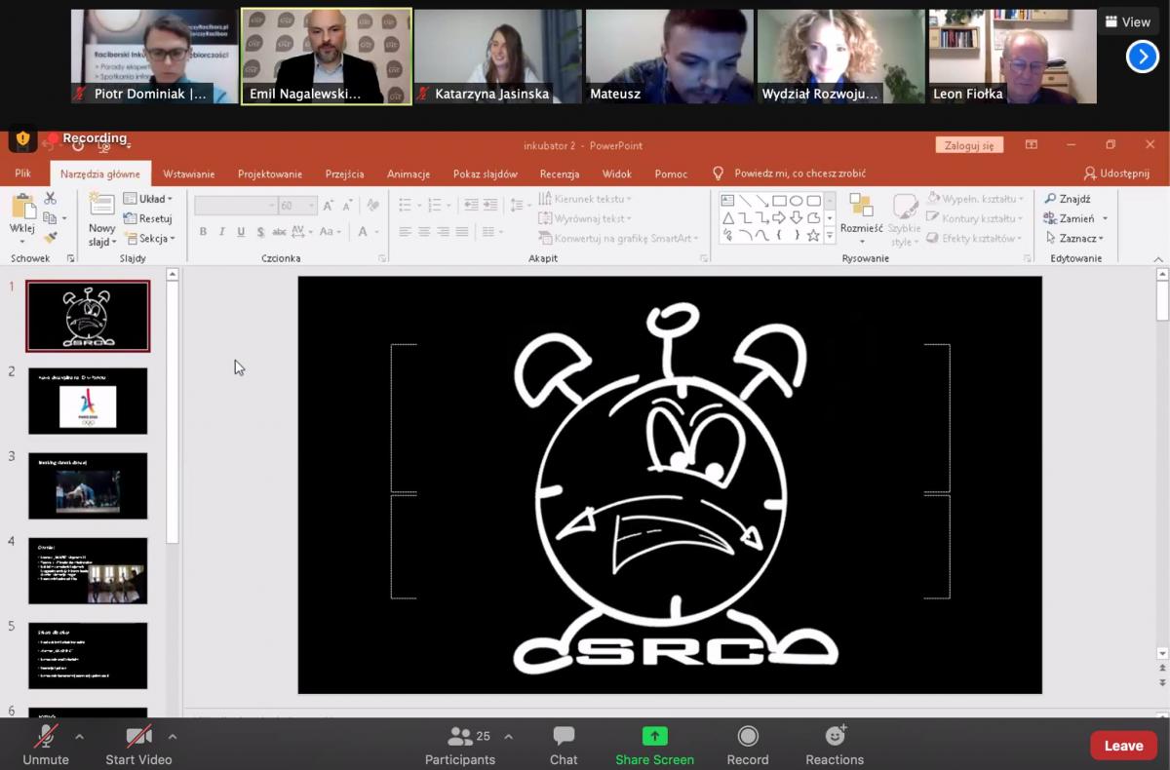Open Zamień replace dropdown arrow

(x=1105, y=218)
